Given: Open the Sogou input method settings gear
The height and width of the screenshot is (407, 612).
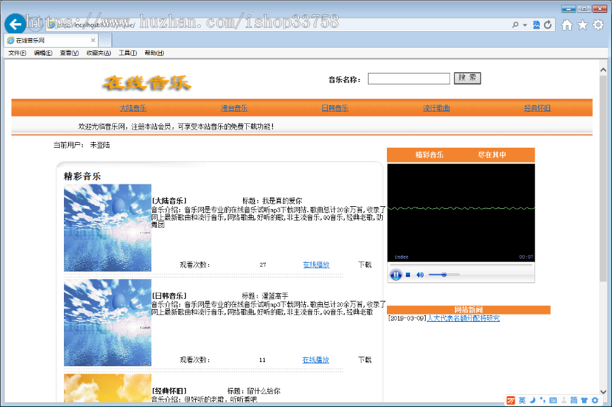Looking at the screenshot, I should [595, 400].
